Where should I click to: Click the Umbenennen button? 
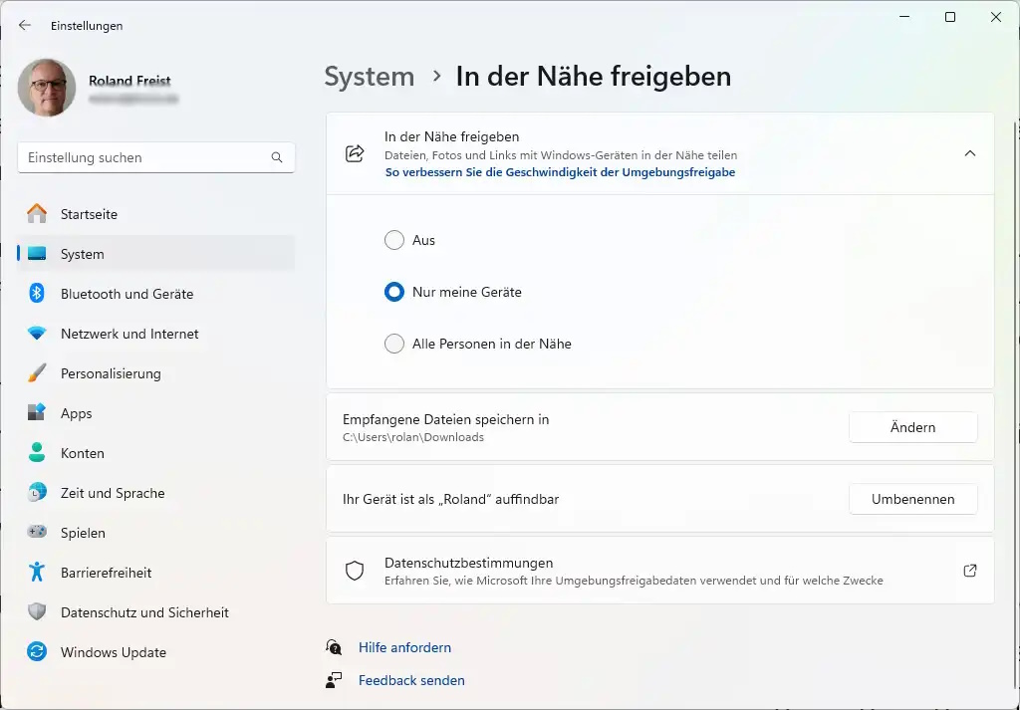[x=912, y=499]
